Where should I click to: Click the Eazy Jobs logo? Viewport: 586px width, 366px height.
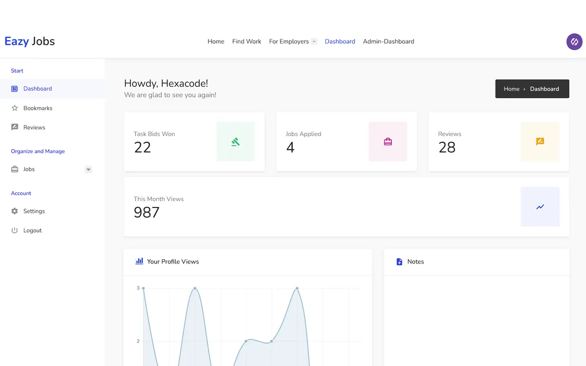(x=30, y=41)
